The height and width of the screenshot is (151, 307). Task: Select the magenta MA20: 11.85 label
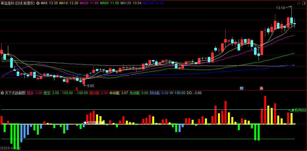click(89, 3)
